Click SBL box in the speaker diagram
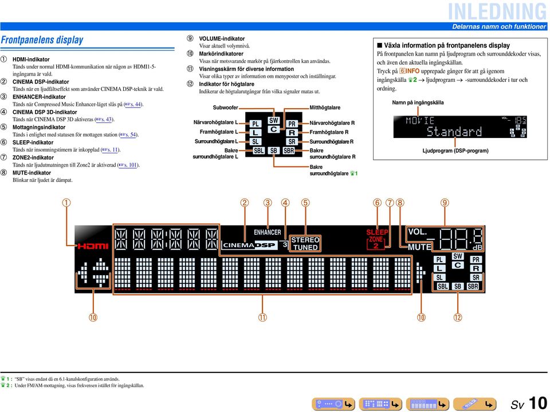This screenshot has width=550, height=412. (258, 150)
